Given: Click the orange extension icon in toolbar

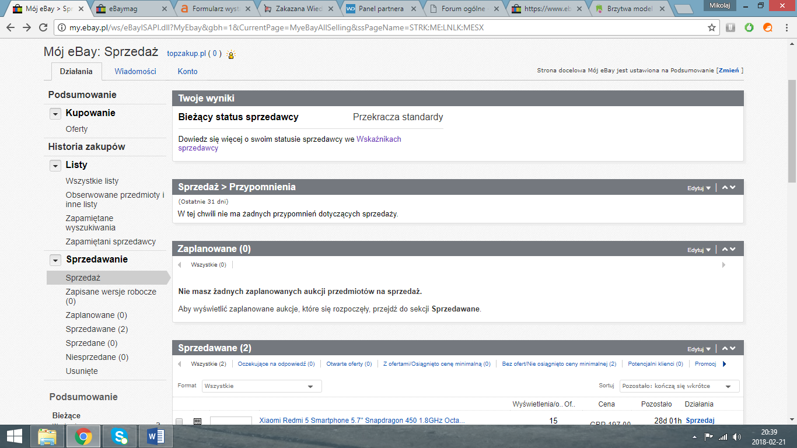Looking at the screenshot, I should (x=768, y=27).
